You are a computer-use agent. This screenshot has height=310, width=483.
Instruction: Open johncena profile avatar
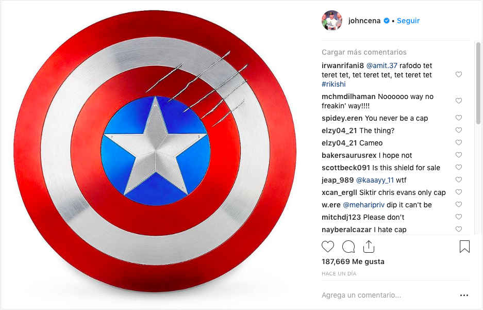(x=332, y=21)
